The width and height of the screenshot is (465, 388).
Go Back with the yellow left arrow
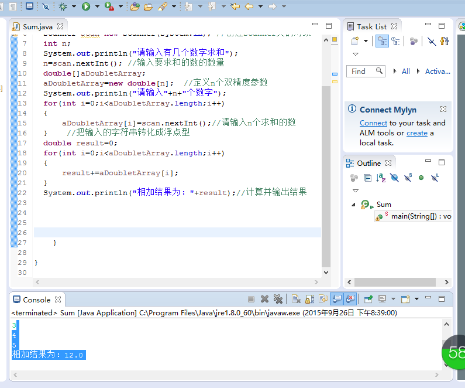tap(249, 6)
